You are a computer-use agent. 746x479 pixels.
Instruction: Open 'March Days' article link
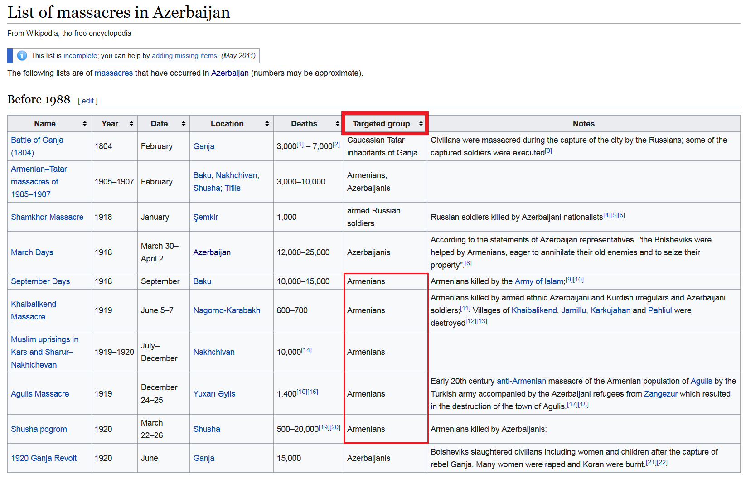[32, 252]
